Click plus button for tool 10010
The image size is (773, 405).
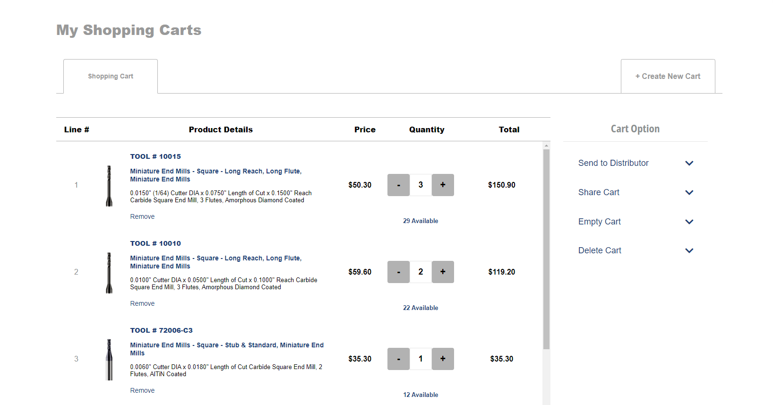pos(443,272)
